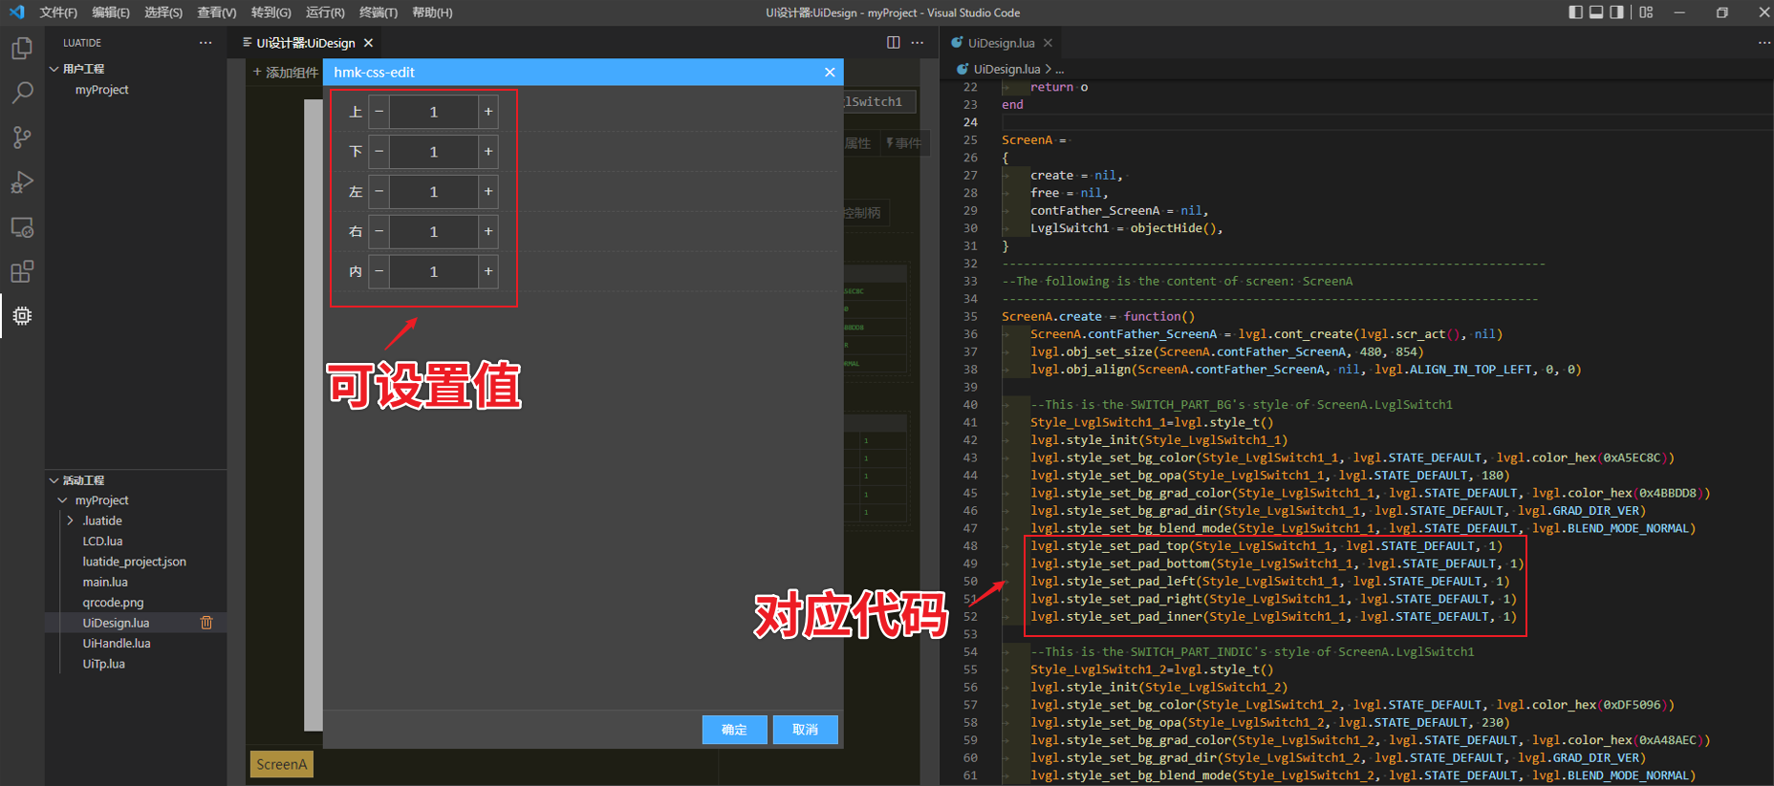Click the 确定 button
Viewport: 1774px width, 786px height.
(734, 730)
